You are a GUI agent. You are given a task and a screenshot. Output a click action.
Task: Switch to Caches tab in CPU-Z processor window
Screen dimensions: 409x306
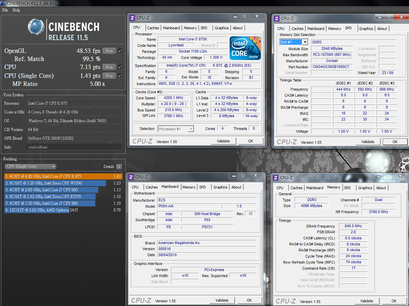coord(153,28)
